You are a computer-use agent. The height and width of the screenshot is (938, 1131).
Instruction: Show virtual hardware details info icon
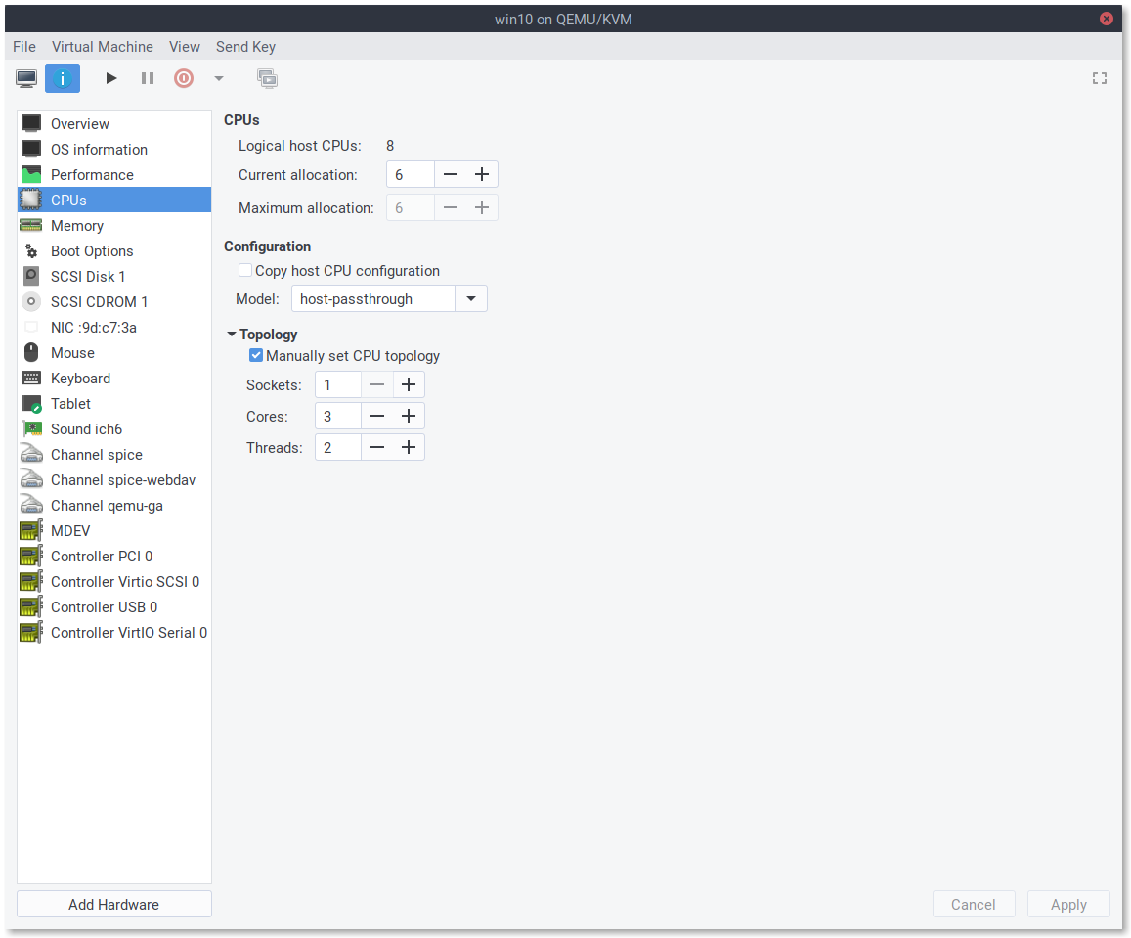click(63, 78)
